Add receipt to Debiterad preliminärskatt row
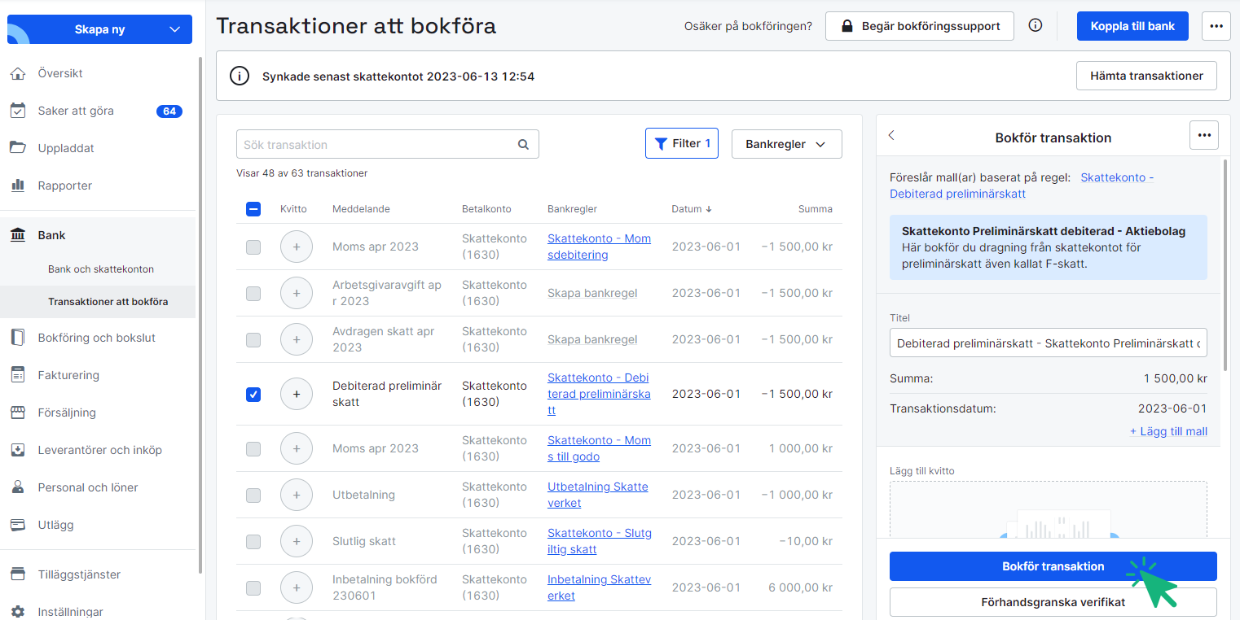1240x620 pixels. (x=296, y=394)
